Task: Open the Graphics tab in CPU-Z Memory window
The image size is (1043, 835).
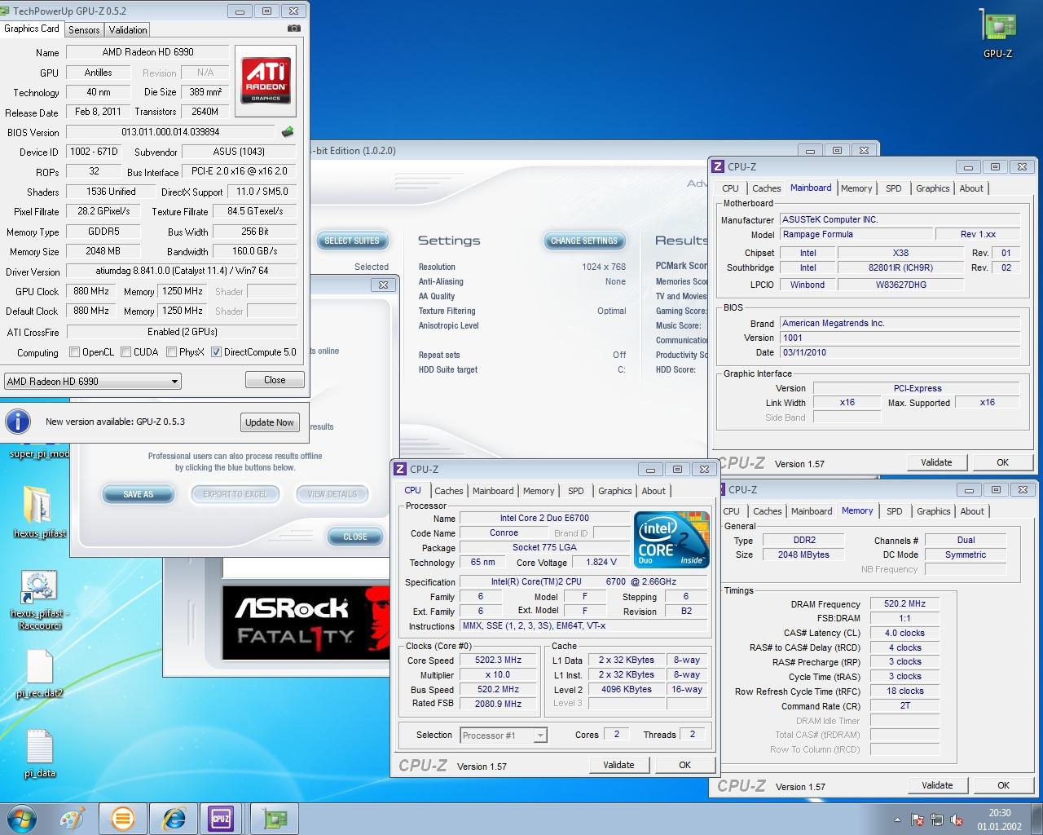Action: click(933, 511)
